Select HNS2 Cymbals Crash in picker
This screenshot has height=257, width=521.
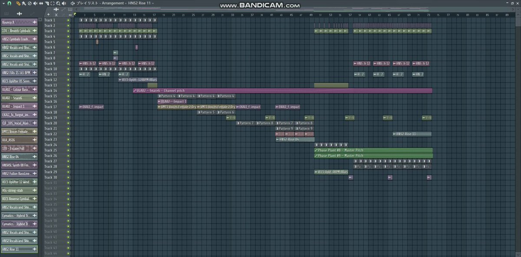19,39
